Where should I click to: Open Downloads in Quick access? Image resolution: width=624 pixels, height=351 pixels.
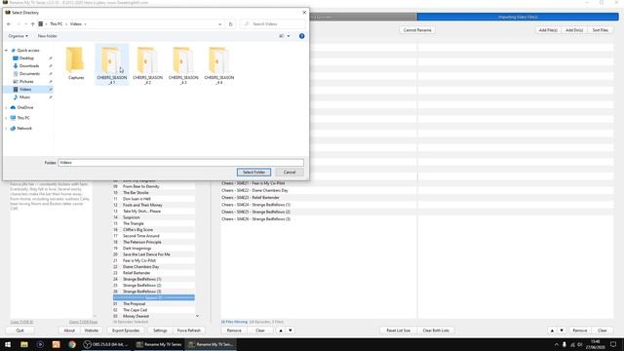pos(28,65)
